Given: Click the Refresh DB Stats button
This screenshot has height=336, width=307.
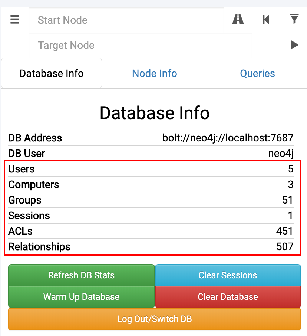Looking at the screenshot, I should point(81,275).
